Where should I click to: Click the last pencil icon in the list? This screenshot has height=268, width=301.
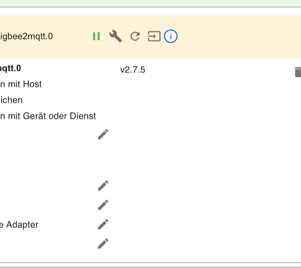(x=103, y=244)
